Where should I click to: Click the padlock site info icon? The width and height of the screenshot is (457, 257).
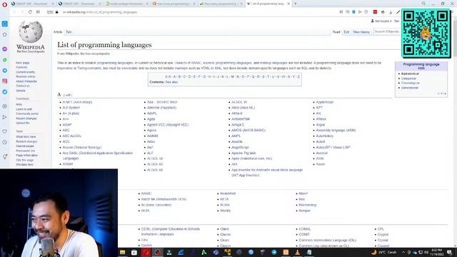pyautogui.click(x=57, y=12)
